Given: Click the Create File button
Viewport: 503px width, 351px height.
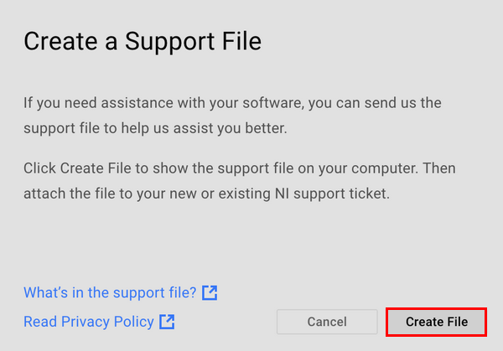Looking at the screenshot, I should pos(436,322).
